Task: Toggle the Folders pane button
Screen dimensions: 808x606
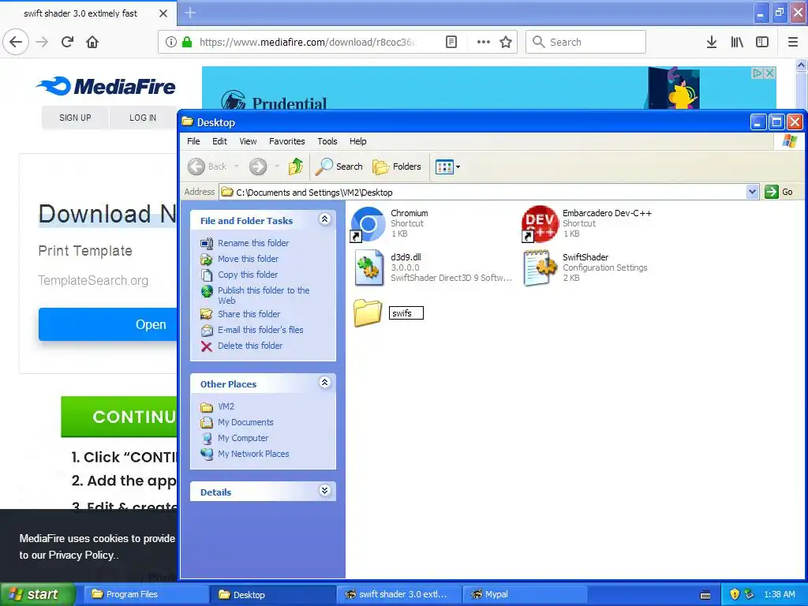Action: point(397,166)
